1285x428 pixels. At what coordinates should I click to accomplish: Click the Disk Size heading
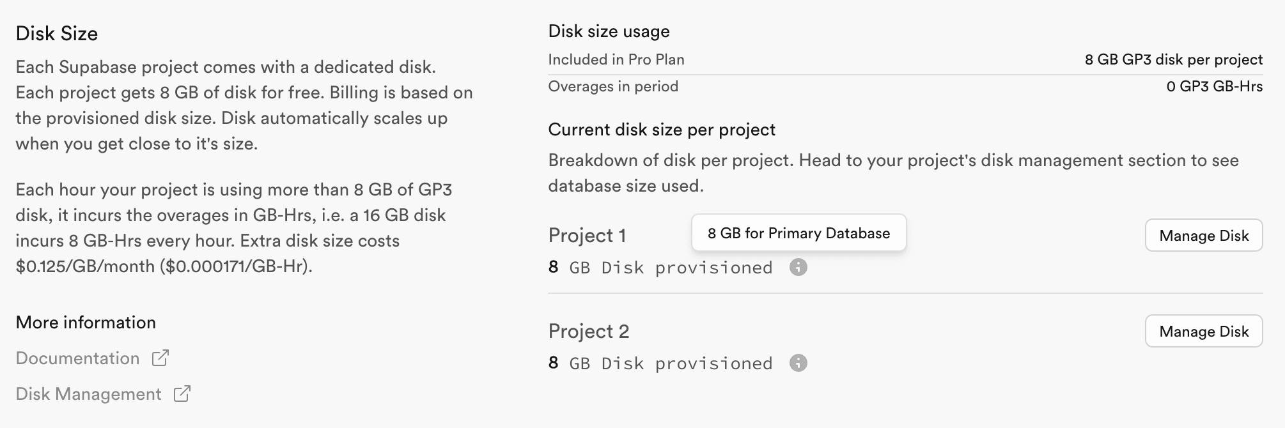click(x=58, y=33)
